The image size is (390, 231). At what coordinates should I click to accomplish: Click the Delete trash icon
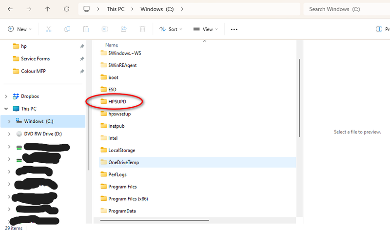142,29
